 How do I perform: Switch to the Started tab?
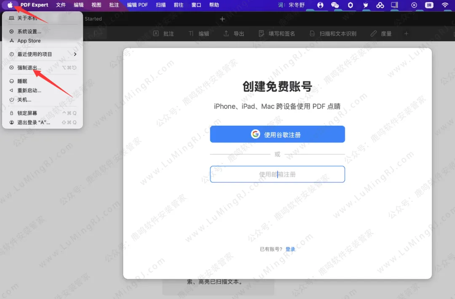point(93,19)
